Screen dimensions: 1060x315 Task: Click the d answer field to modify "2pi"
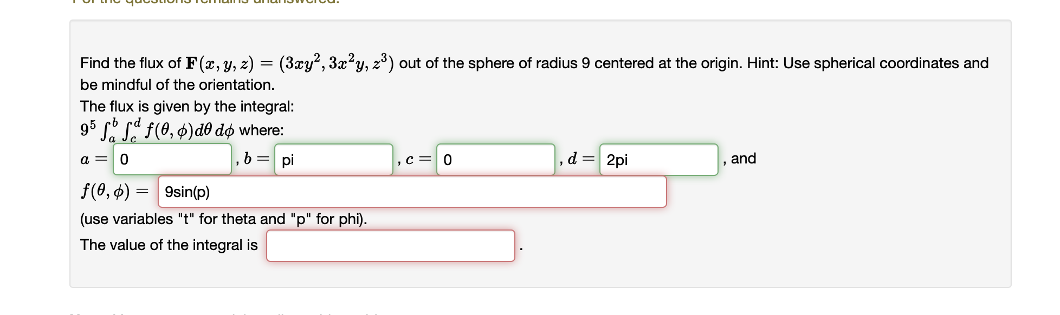tap(656, 160)
